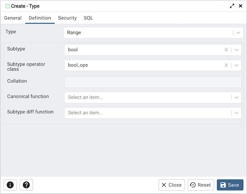Open the Subtype dropdown chevron
The height and width of the screenshot is (194, 247).
(x=236, y=50)
